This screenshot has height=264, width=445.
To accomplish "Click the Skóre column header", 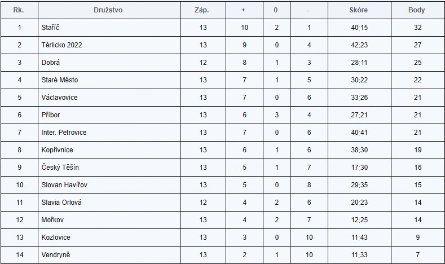I will 359,10.
